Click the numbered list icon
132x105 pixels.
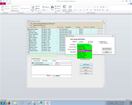click(x=98, y=7)
